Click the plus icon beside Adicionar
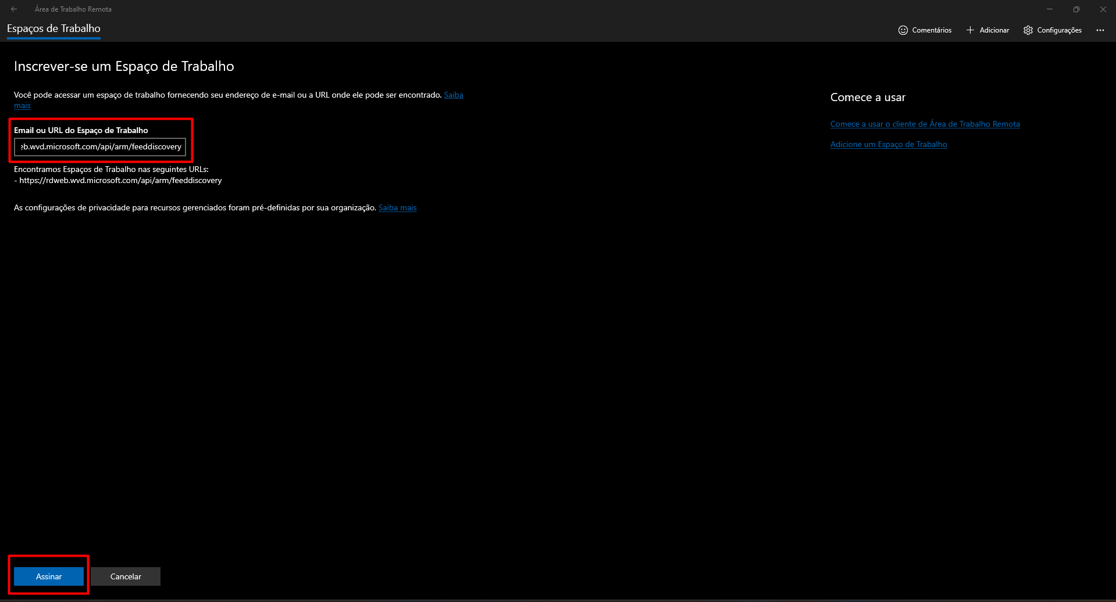Screen dimensions: 1116x602 pyautogui.click(x=970, y=30)
